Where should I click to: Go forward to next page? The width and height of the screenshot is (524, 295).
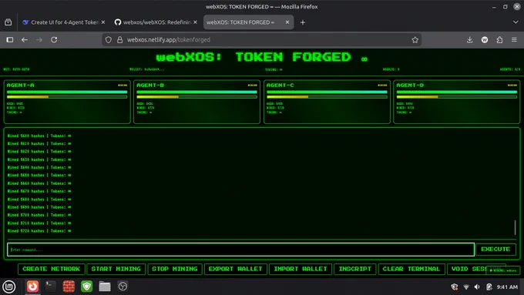pos(39,40)
